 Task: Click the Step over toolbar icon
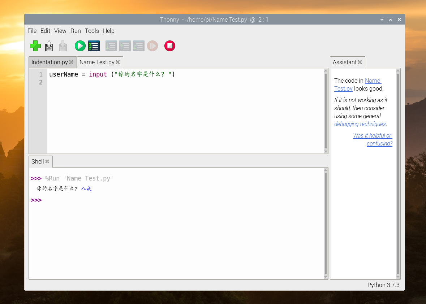coord(111,46)
